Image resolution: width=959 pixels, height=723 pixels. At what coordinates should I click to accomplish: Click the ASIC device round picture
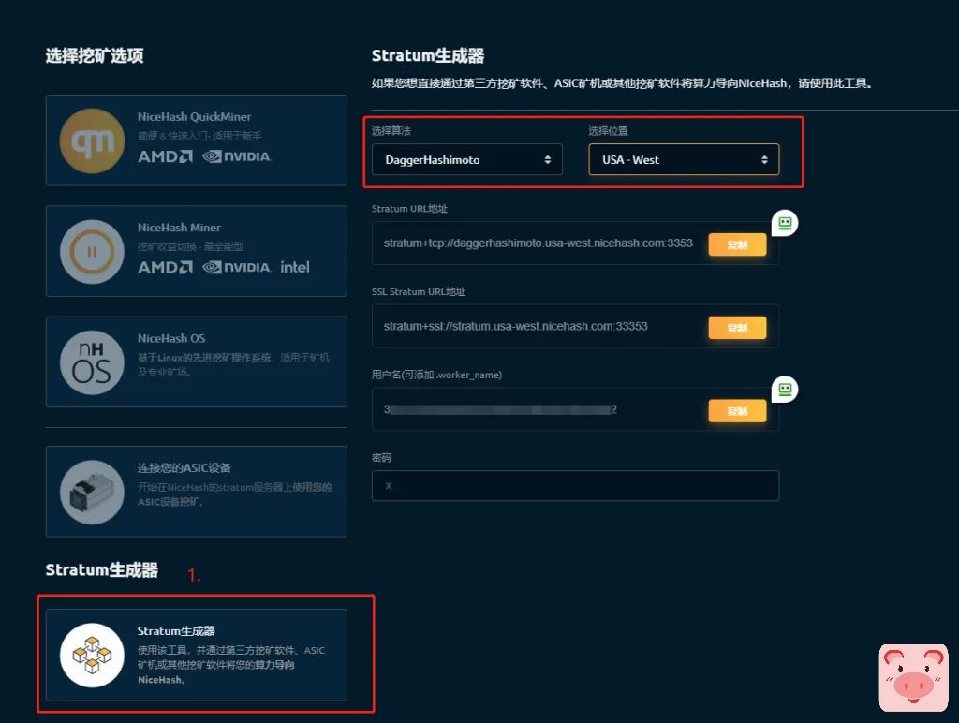(x=92, y=492)
